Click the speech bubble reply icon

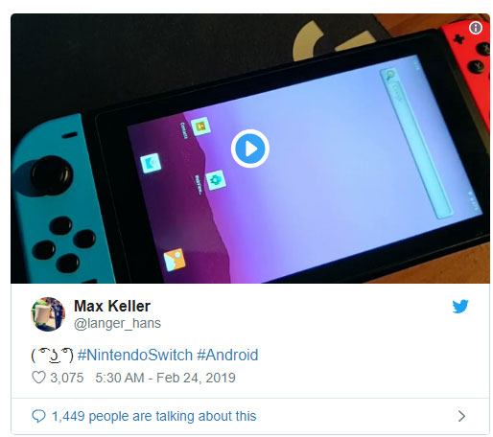pyautogui.click(x=38, y=416)
